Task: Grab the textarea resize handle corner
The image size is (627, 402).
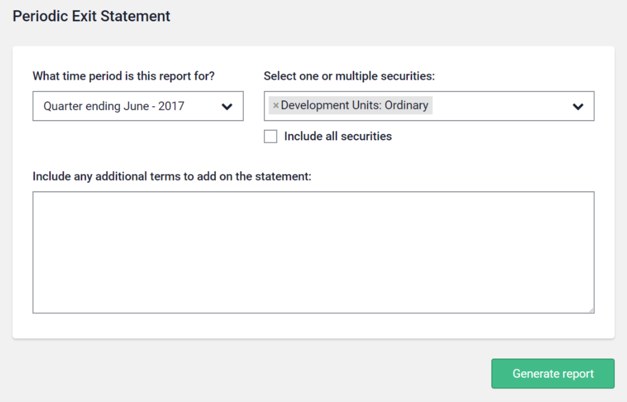Action: click(x=591, y=310)
